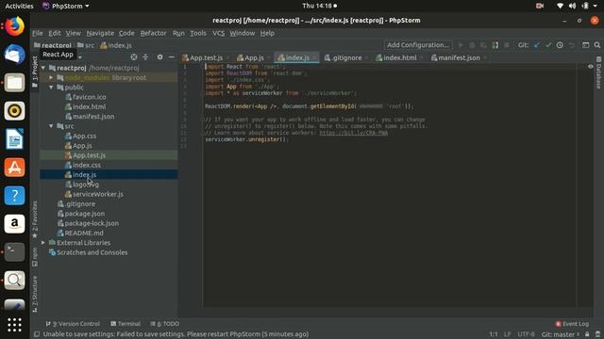Show applications grid in the dock
Screen dimensions: 604x339
[15, 325]
